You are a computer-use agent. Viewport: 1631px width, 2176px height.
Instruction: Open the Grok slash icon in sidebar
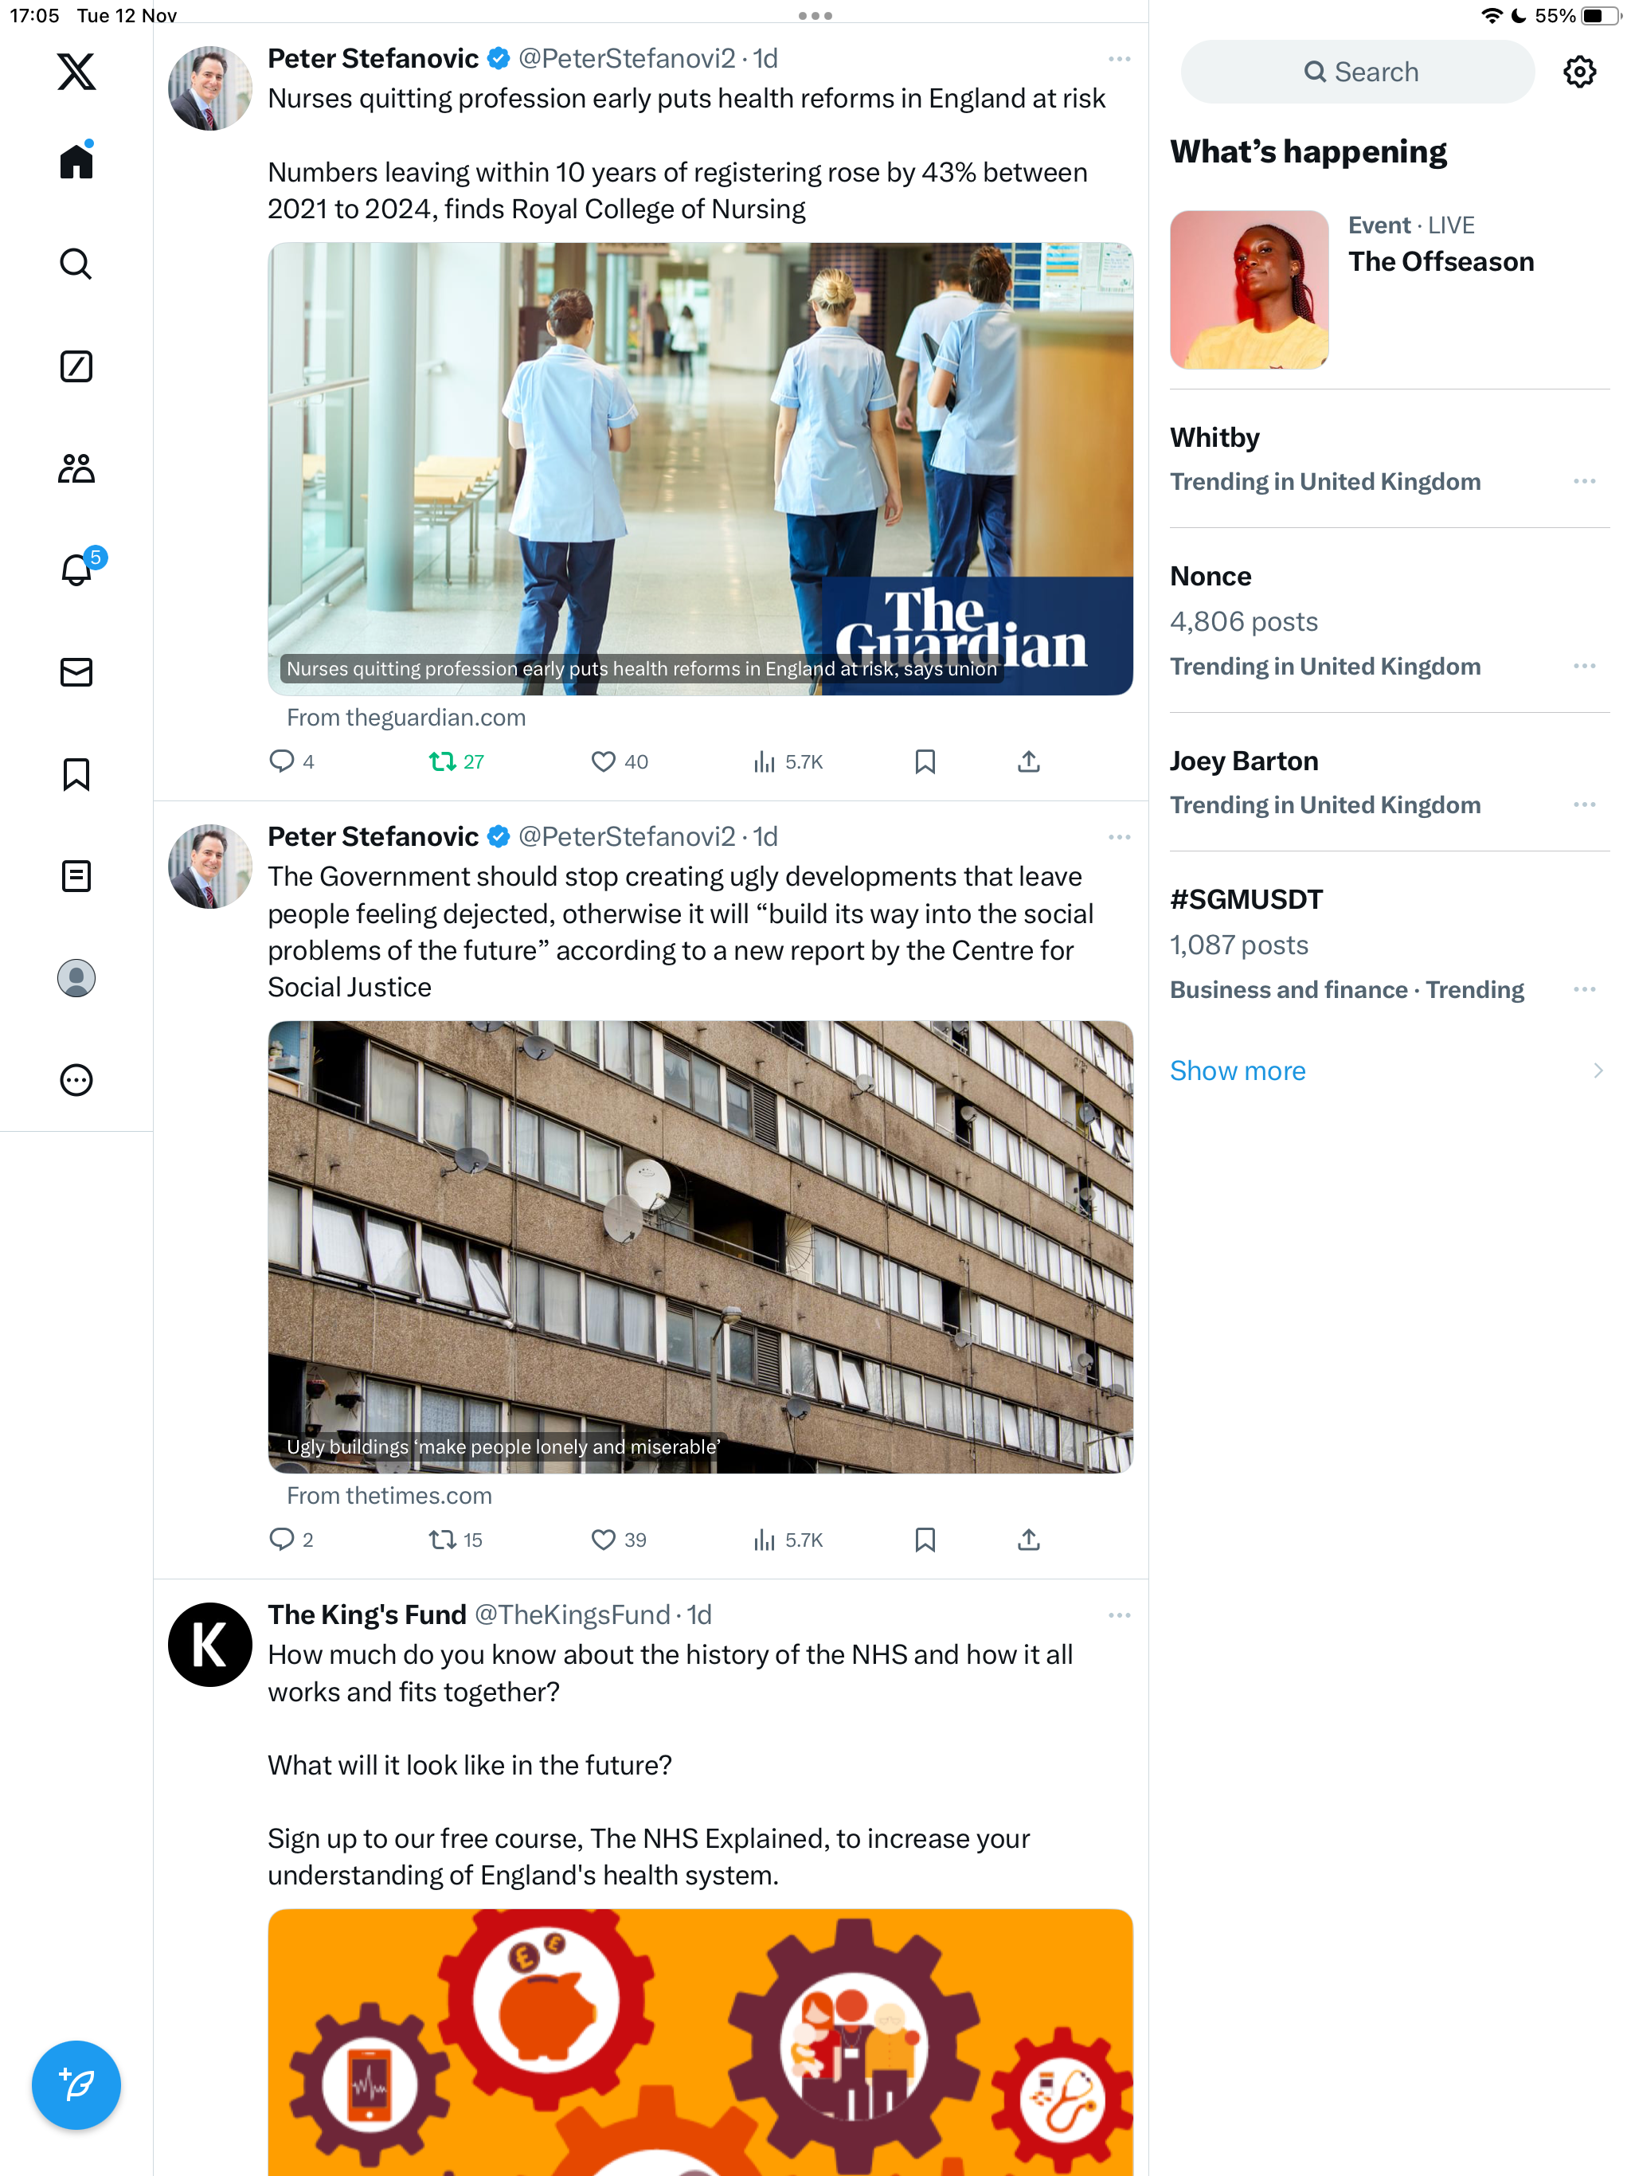pos(76,366)
